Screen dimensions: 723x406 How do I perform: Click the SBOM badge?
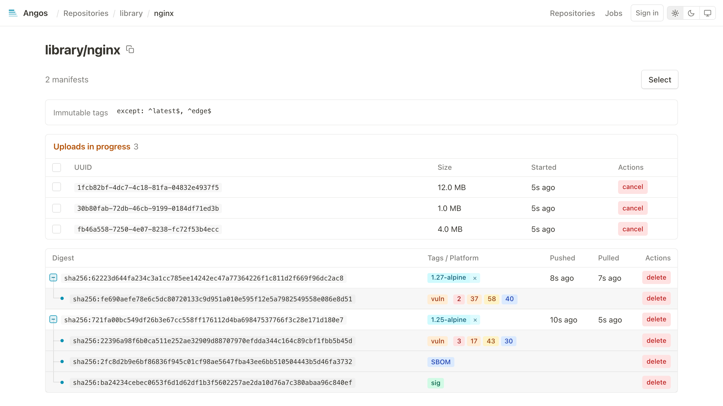point(441,362)
